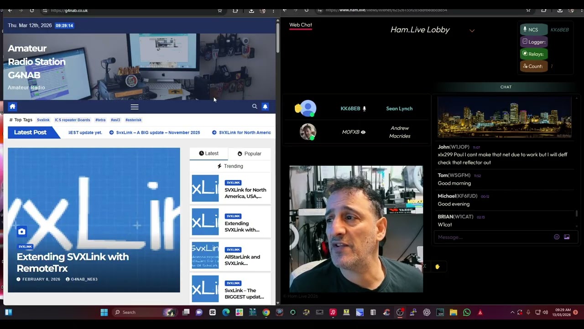Image resolution: width=584 pixels, height=329 pixels.
Task: Open the #asterisk tag
Action: click(x=133, y=120)
